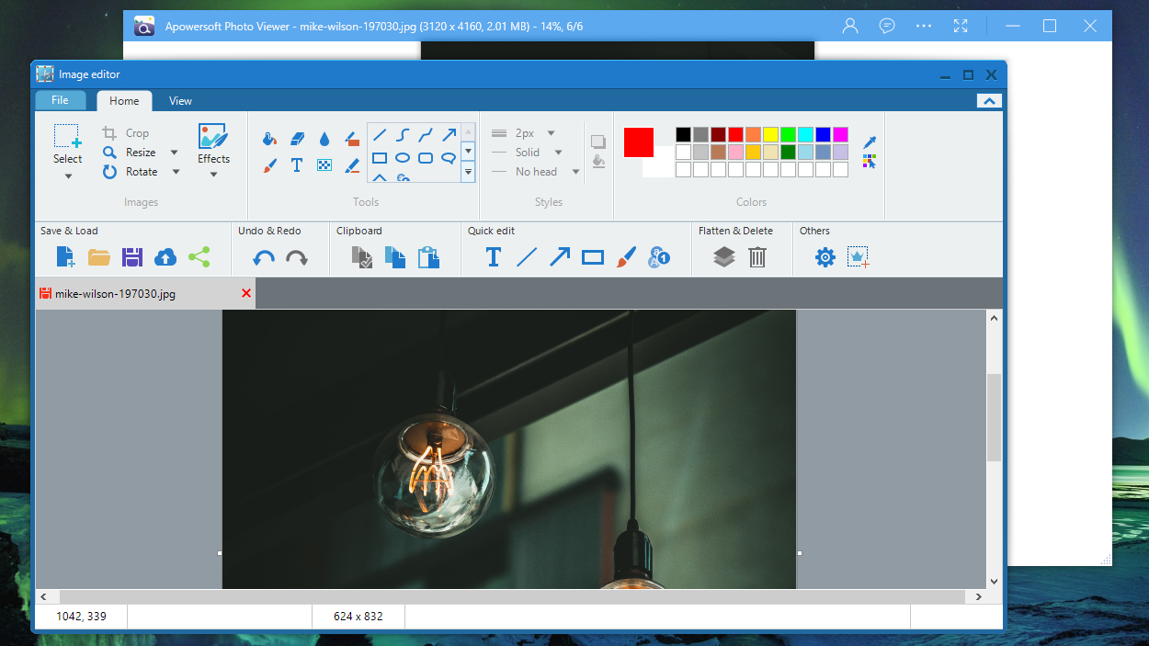
Task: Click the new file icon
Action: point(66,257)
